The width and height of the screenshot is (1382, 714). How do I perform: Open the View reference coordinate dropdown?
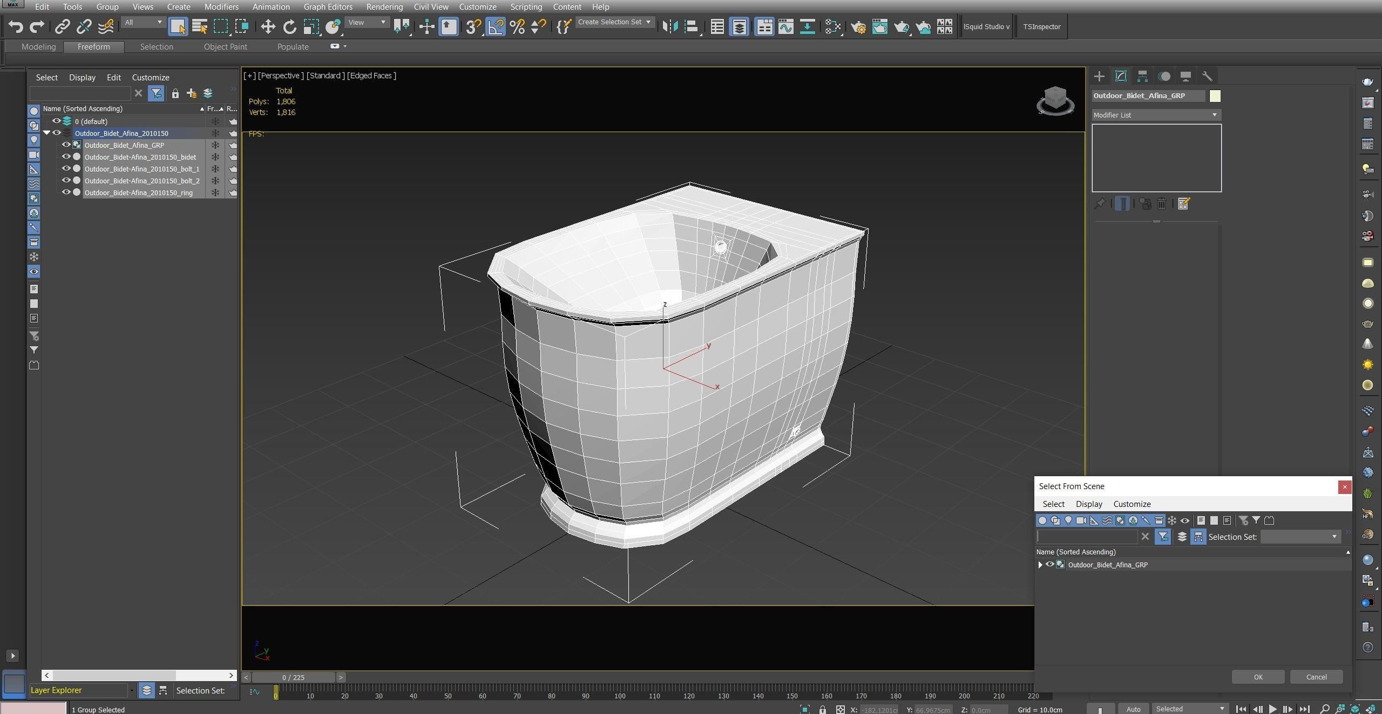367,22
